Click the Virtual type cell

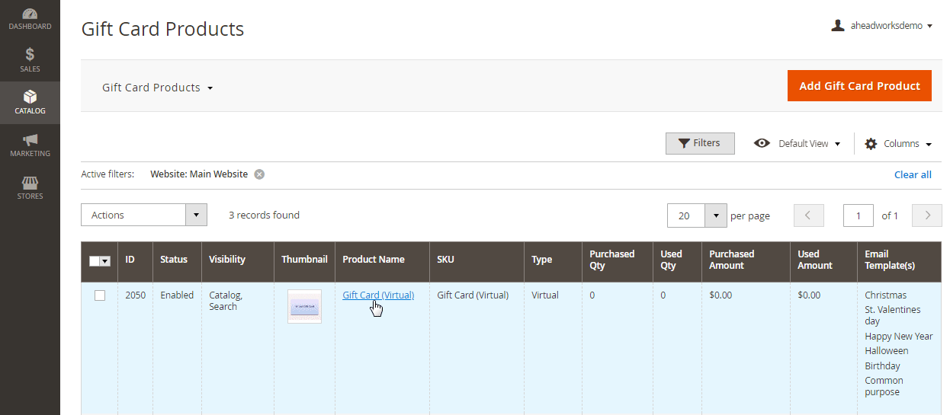pyautogui.click(x=545, y=295)
